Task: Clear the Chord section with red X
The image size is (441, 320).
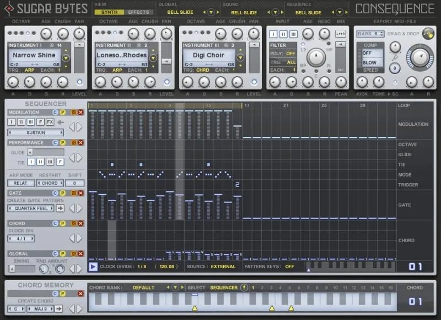Action: click(x=80, y=223)
